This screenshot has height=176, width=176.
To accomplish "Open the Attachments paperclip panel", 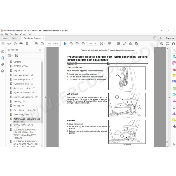I will 3,64.
